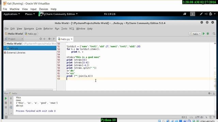The width and height of the screenshot is (218, 122).
Task: Click the read-only lock icon in status bar
Action: point(206,117)
